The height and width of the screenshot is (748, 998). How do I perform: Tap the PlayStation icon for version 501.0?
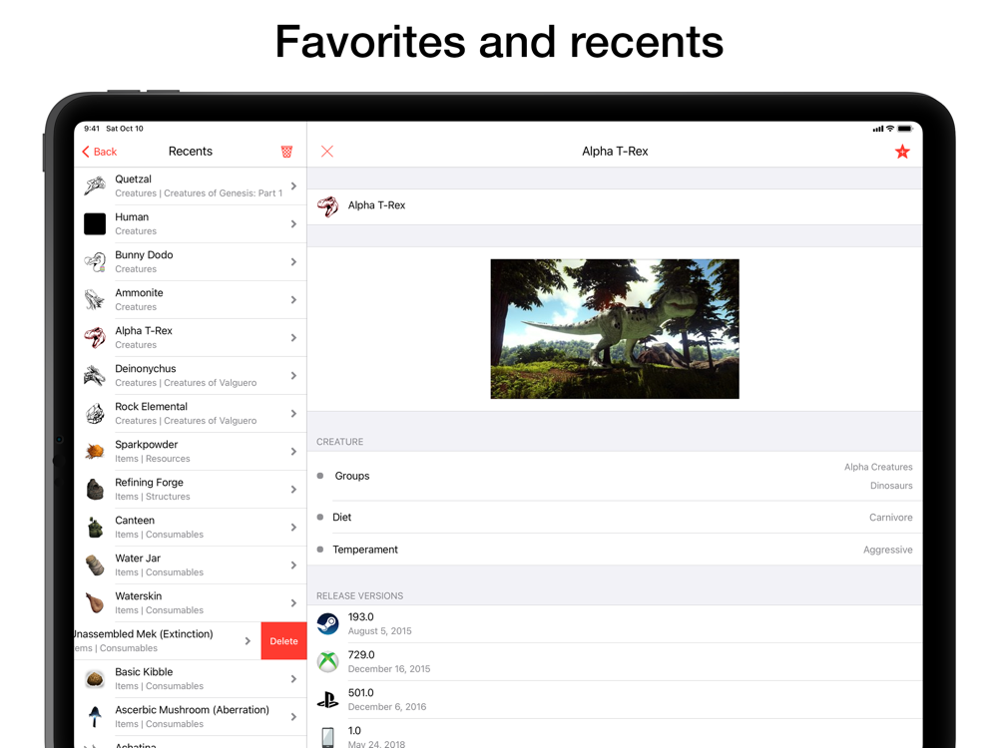(x=327, y=700)
